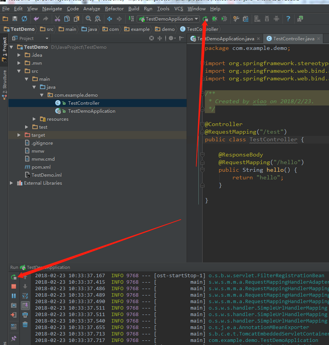
Task: Toggle Soft-Wrap in the console toolbar
Action: (x=25, y=296)
